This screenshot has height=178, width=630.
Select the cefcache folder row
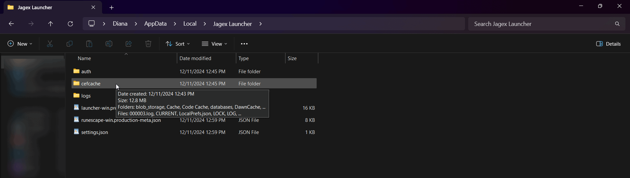point(194,83)
